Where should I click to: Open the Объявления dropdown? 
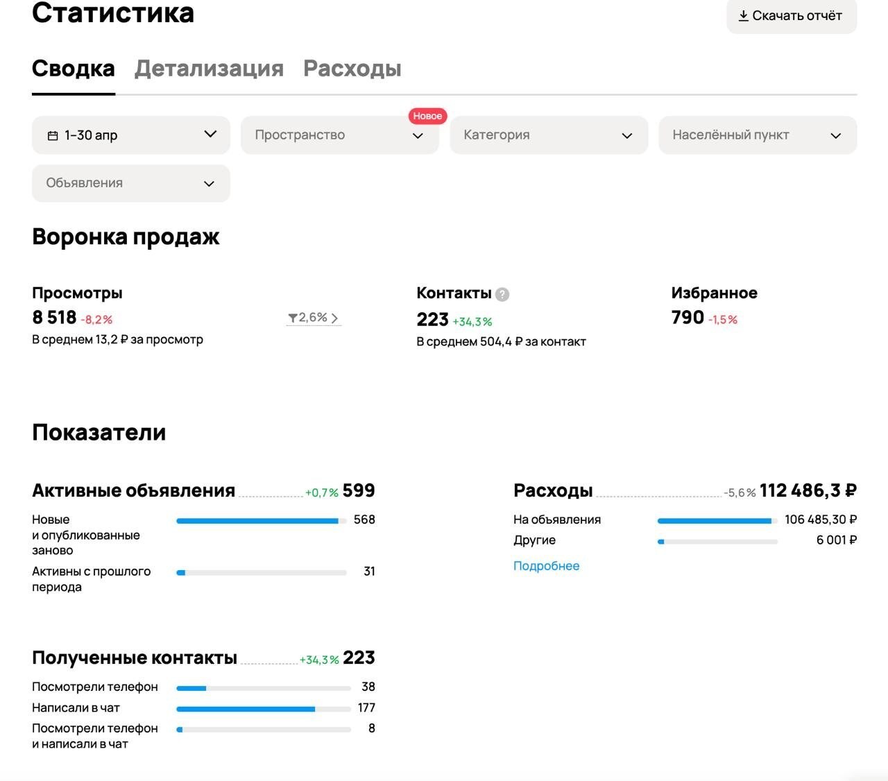pyautogui.click(x=131, y=183)
